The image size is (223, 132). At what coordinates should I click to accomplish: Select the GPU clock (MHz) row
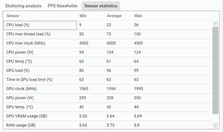tap(108, 89)
